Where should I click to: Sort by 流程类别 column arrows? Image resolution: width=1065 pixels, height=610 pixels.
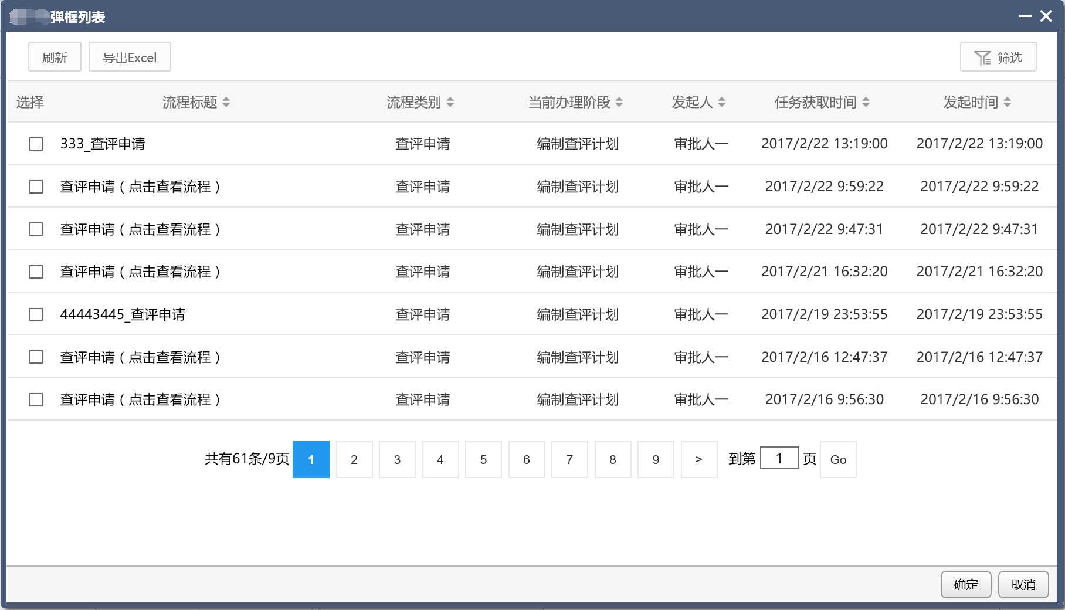[x=450, y=102]
